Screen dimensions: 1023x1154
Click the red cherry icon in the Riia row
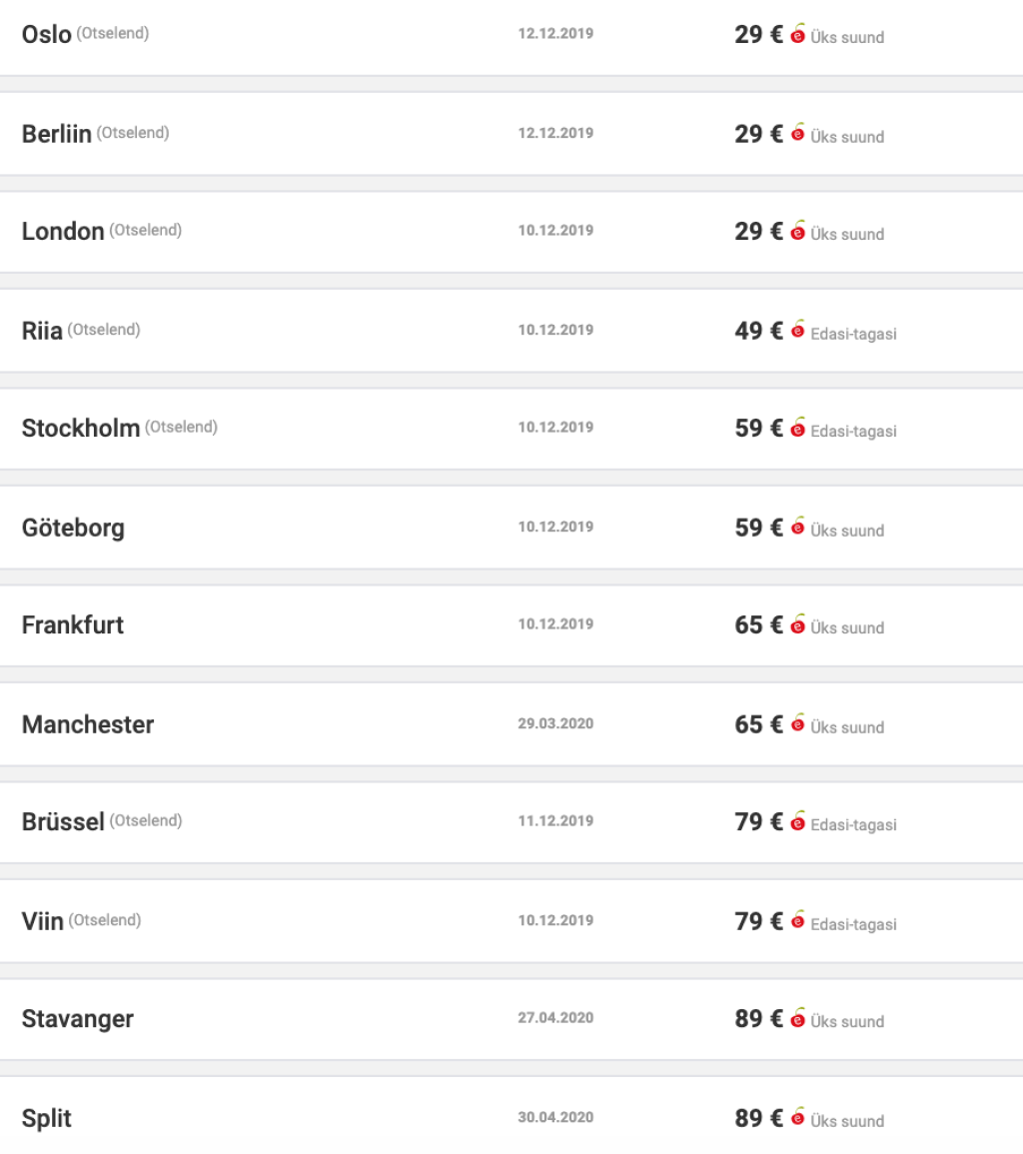pos(797,331)
